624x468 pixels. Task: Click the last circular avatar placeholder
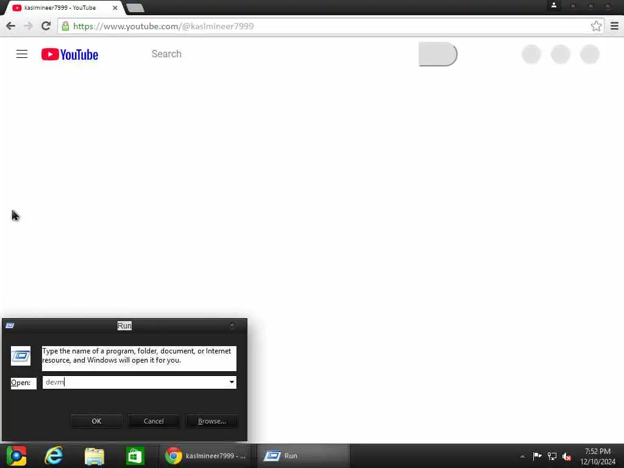[590, 54]
